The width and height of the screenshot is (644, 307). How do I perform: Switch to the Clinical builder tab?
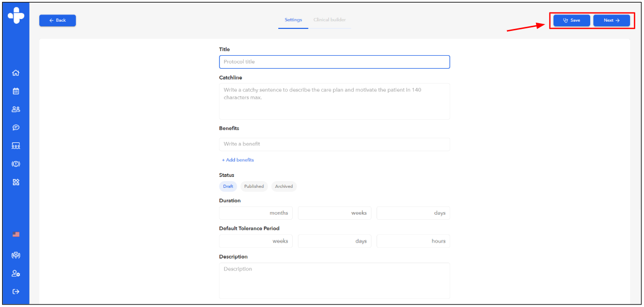click(x=330, y=20)
